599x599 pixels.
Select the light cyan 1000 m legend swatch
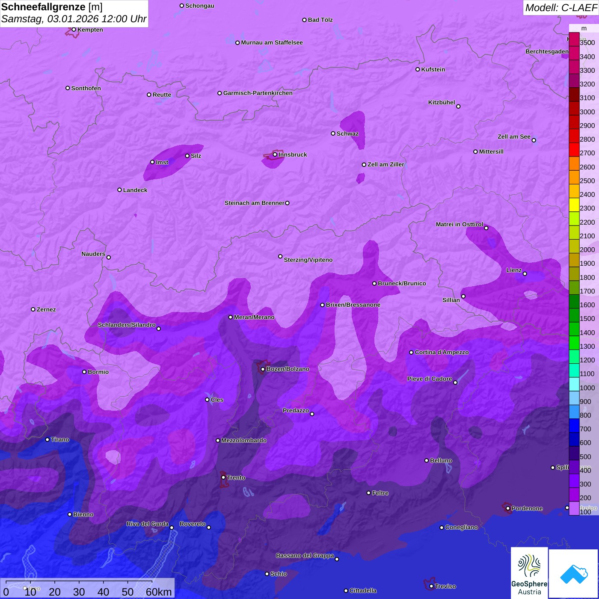(x=574, y=384)
